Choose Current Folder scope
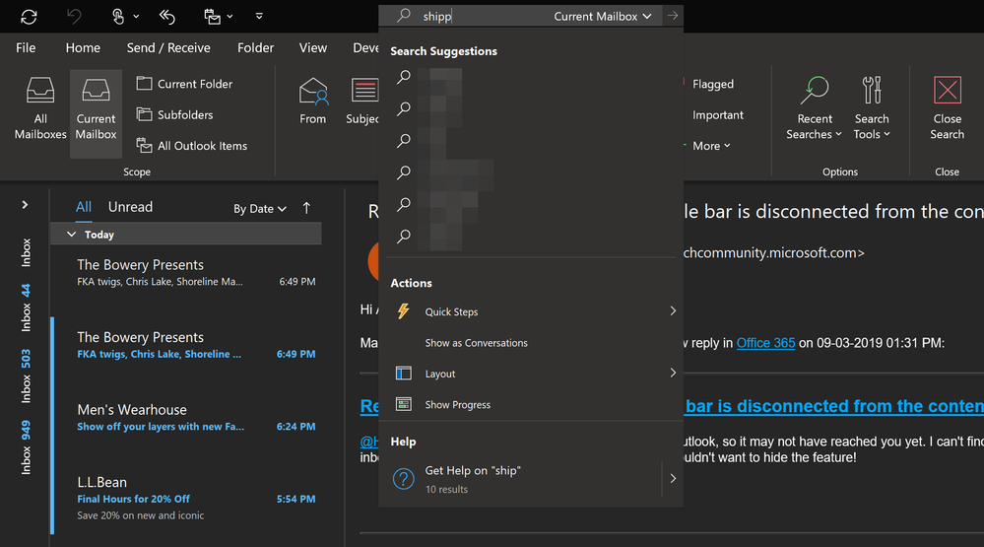The image size is (984, 547). point(184,84)
